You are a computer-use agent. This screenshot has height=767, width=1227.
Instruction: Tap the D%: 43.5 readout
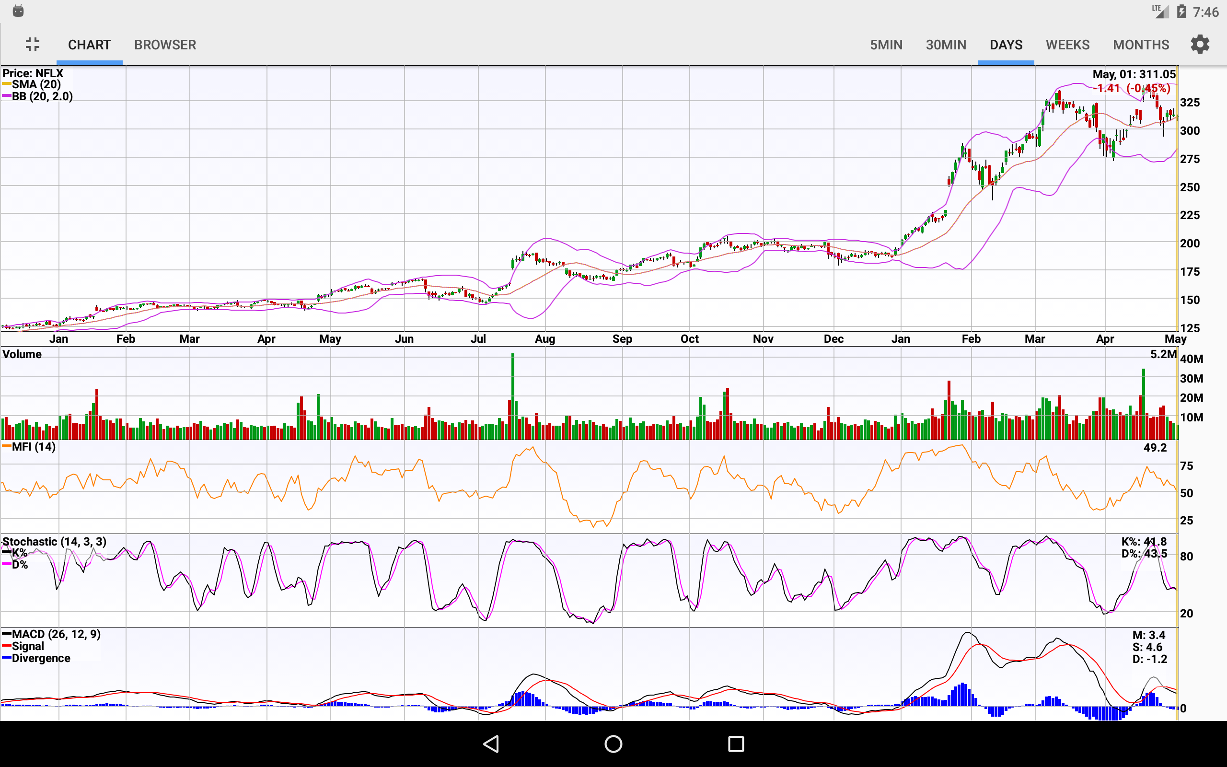tap(1144, 553)
